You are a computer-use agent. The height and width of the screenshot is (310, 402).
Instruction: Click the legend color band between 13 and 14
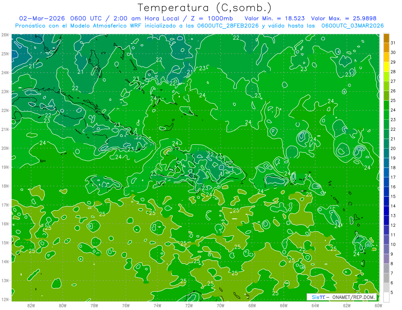tap(386, 211)
